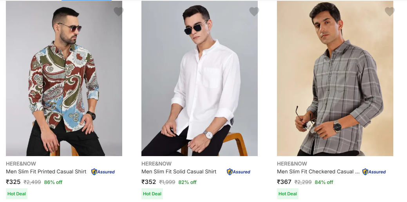Open Men Slim Fit Checkered Casual link

point(318,172)
